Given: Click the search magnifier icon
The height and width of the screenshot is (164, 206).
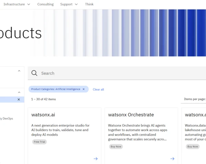Looking at the screenshot, I should click(34, 73).
